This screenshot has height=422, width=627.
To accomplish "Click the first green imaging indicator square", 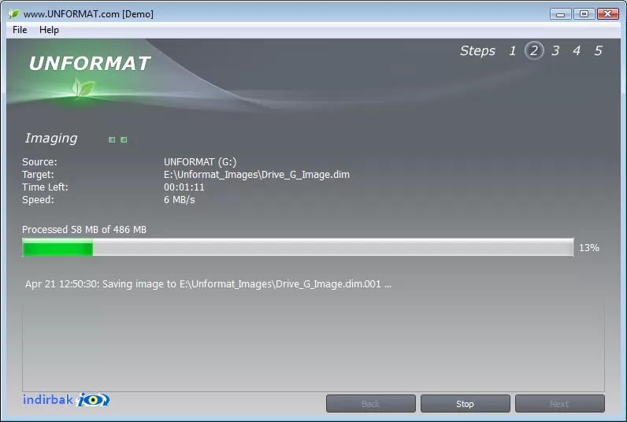I will pos(112,139).
